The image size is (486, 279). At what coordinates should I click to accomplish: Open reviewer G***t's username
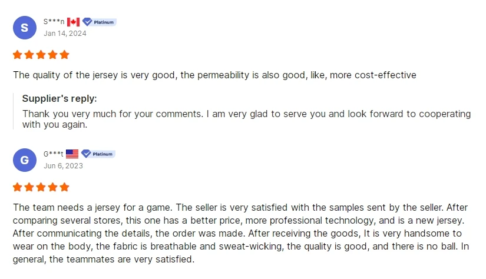point(53,154)
